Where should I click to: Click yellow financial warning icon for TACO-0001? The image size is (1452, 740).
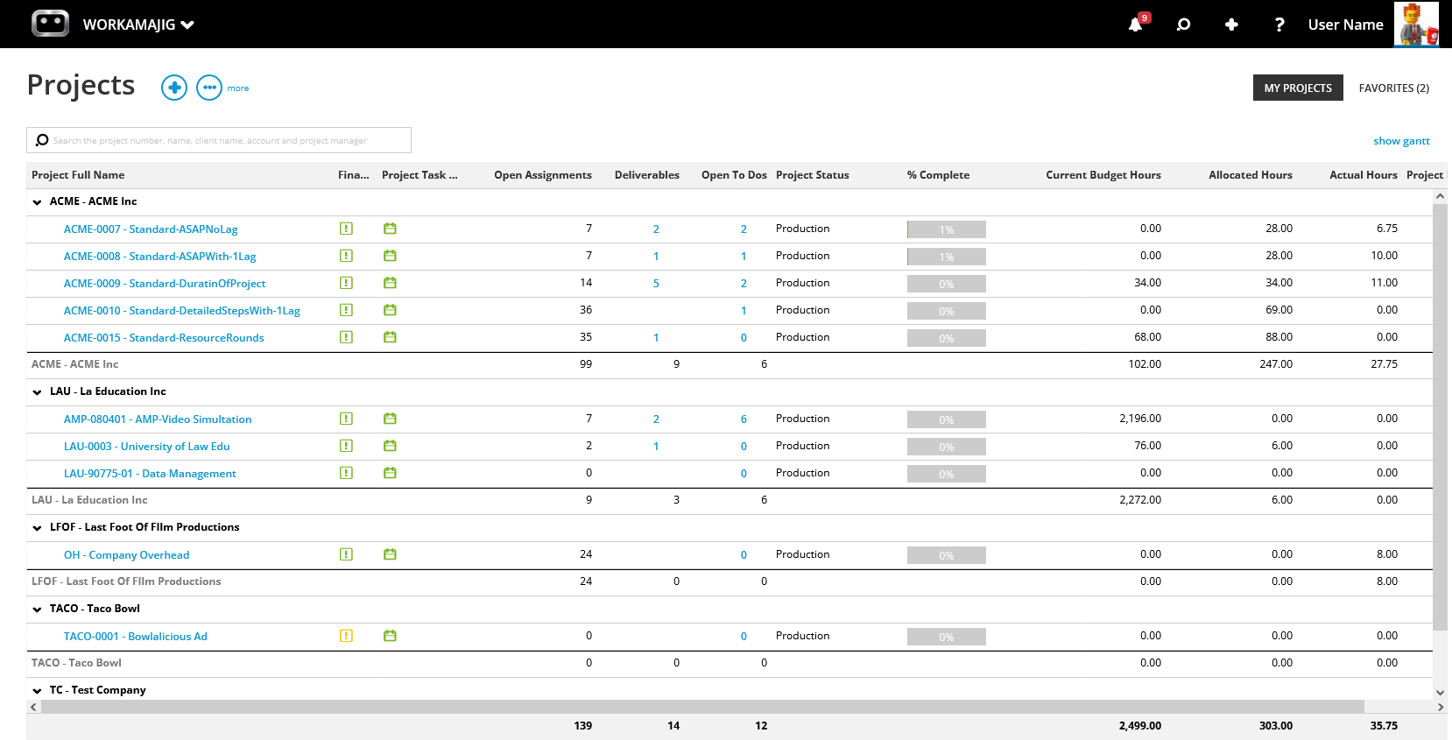[x=346, y=636]
